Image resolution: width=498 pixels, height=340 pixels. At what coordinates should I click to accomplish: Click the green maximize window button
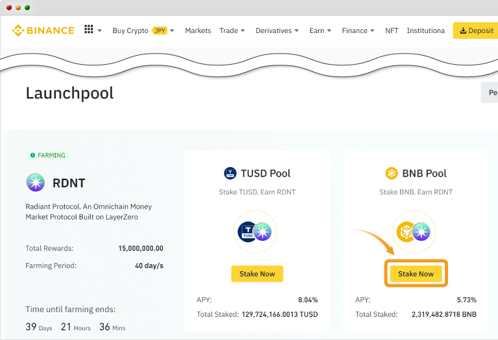27,8
